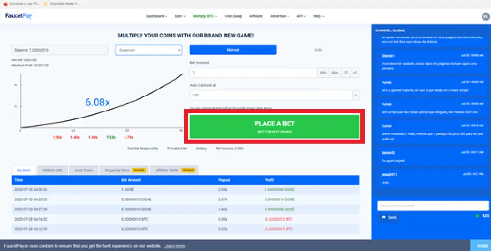Click the 1.35x previous round result

[57, 137]
